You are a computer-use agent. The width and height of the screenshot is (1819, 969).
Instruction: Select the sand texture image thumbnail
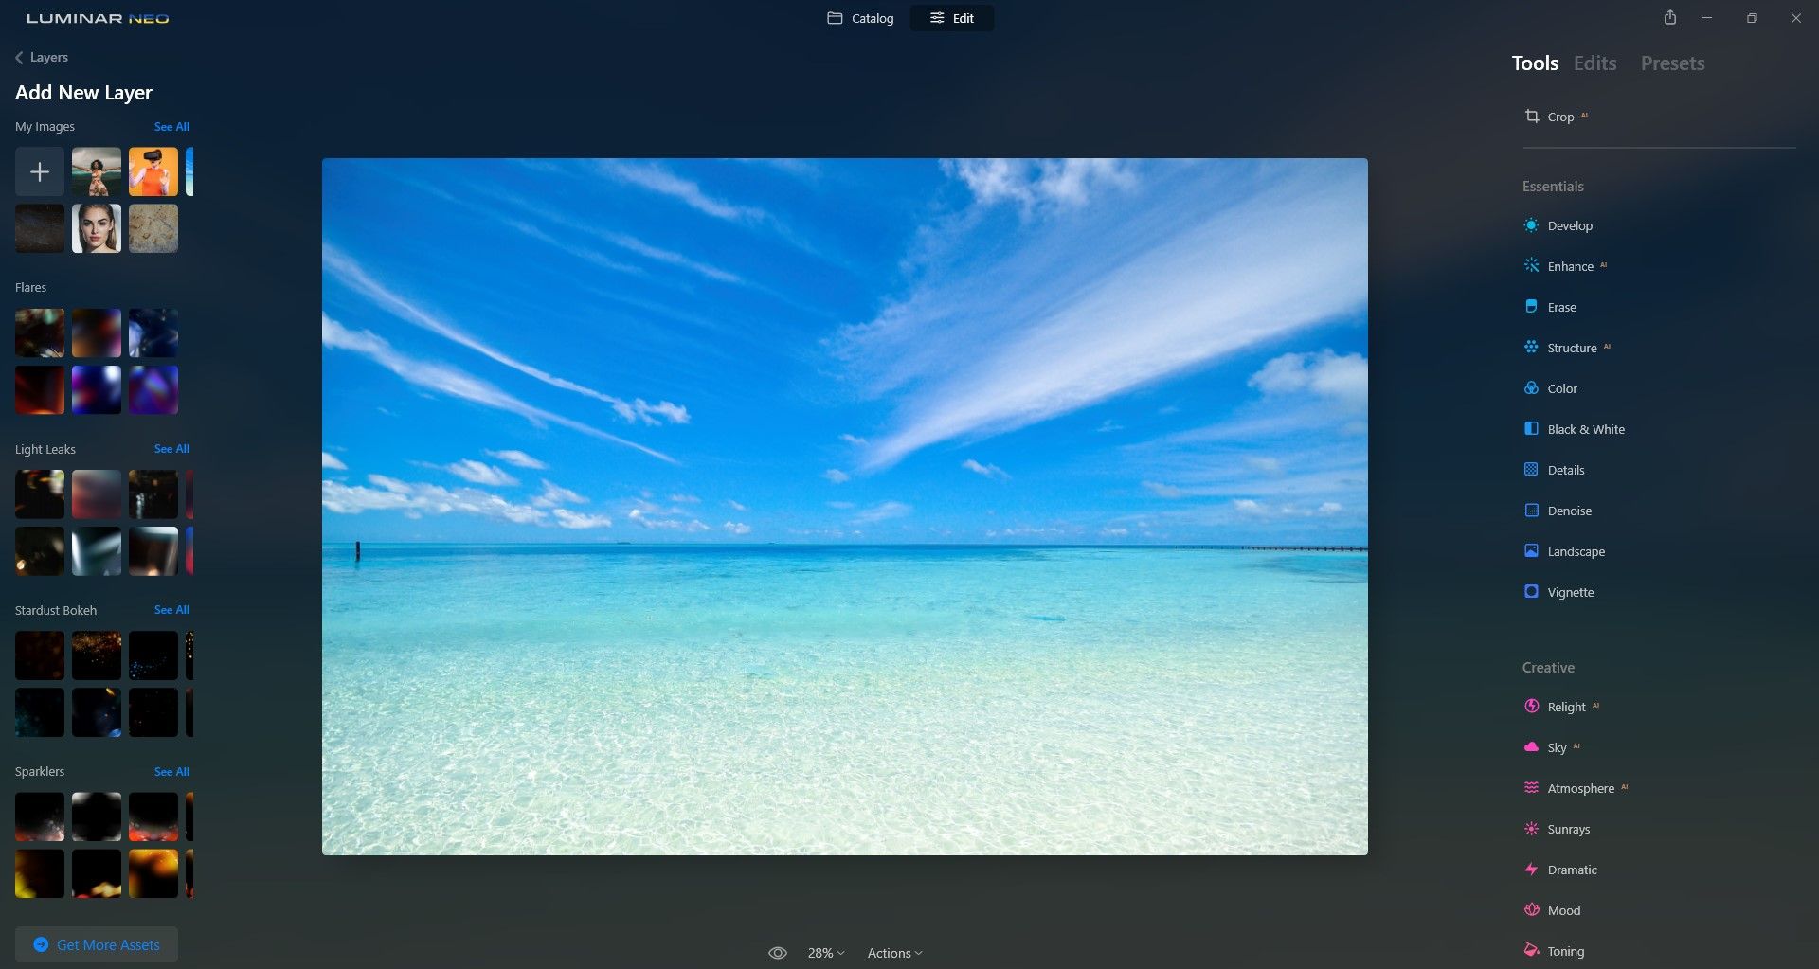[x=153, y=228]
